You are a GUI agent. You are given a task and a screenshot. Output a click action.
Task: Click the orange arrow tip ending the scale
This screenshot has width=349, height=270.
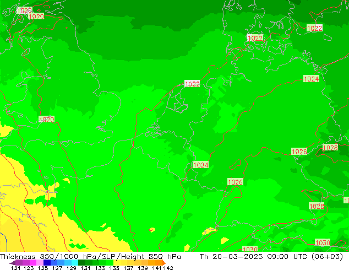164,263
